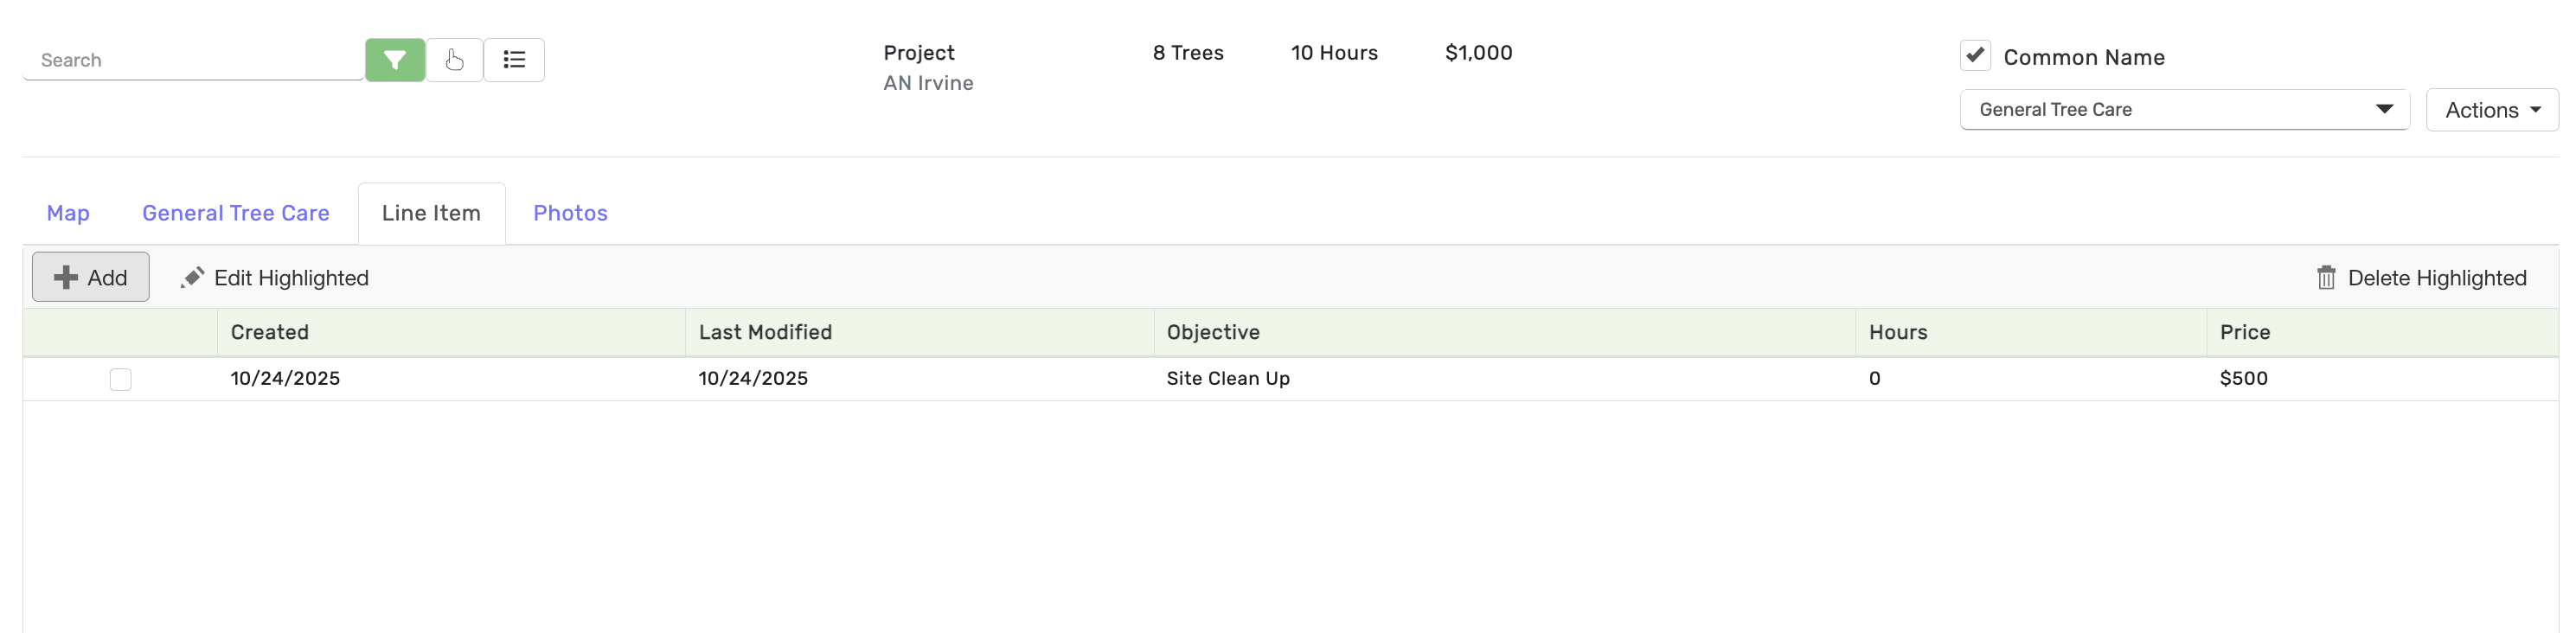Sort by the Created column header
The height and width of the screenshot is (633, 2576).
point(270,332)
